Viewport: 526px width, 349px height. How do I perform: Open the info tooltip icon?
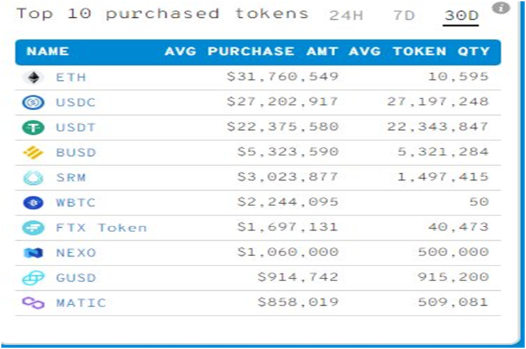[x=502, y=8]
